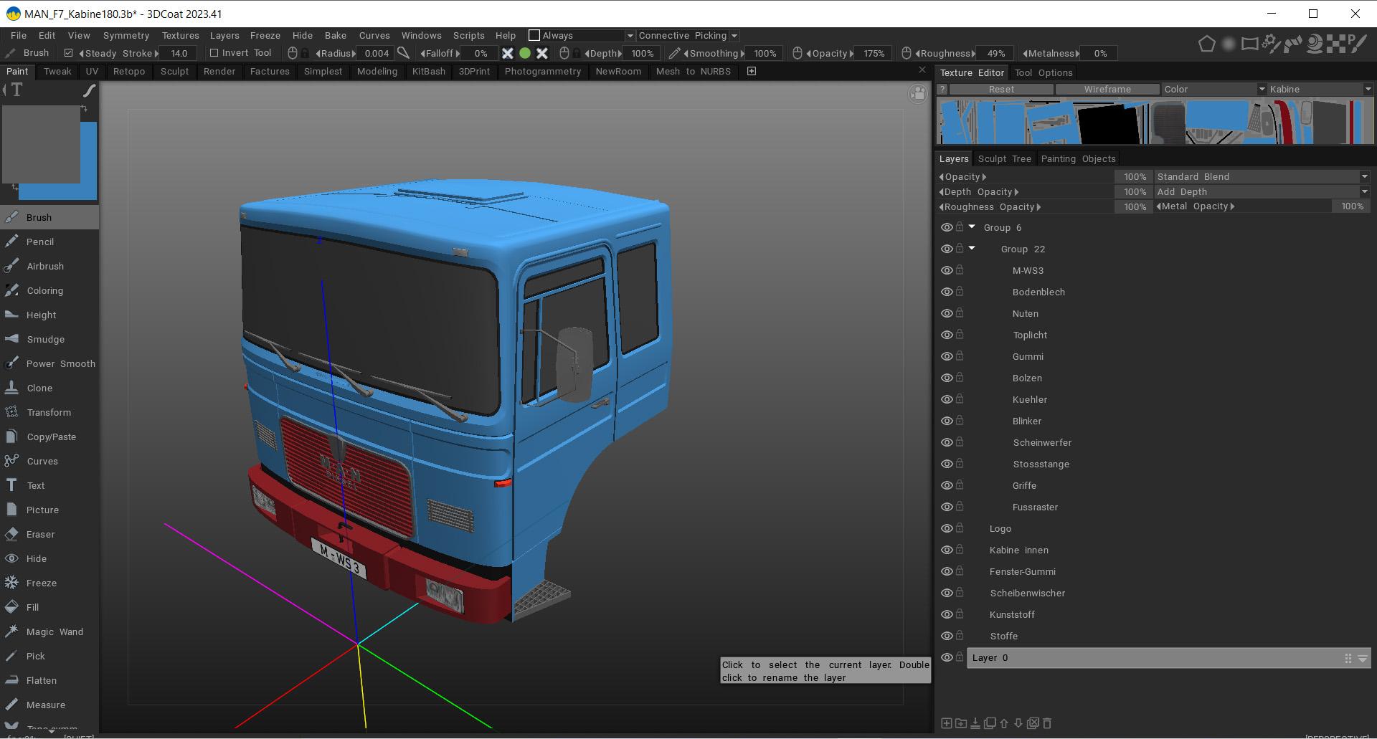Activate the Magic Wand tool
This screenshot has width=1377, height=739.
(x=54, y=631)
